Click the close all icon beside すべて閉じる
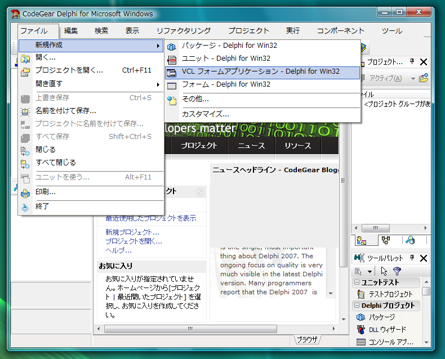Viewport: 445px width, 359px height. click(25, 164)
